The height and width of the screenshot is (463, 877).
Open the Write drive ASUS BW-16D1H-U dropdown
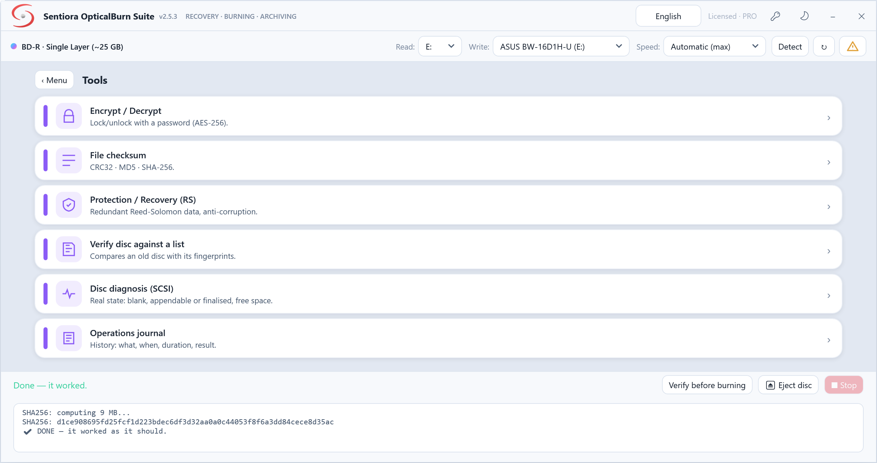coord(561,47)
